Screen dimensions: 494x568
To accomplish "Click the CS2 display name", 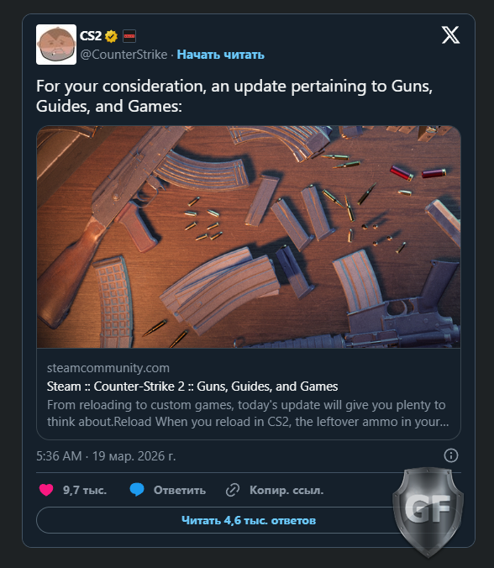I will [91, 36].
